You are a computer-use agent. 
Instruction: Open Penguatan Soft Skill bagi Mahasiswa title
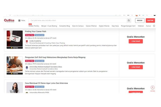pyautogui.click(x=55, y=57)
